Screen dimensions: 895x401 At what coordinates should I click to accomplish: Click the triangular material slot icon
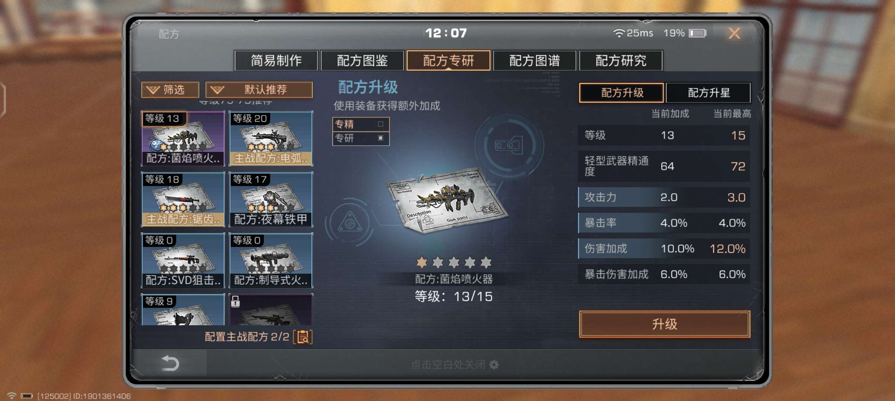pos(349,222)
